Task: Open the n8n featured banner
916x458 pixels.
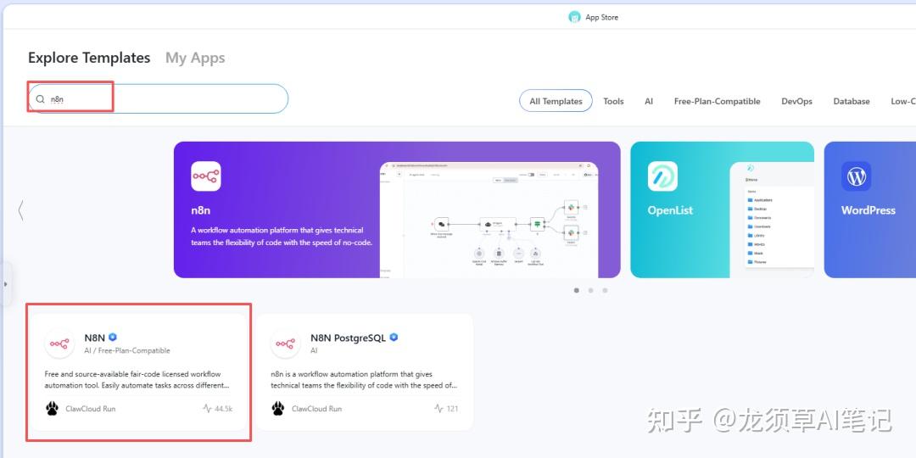Action: 397,209
